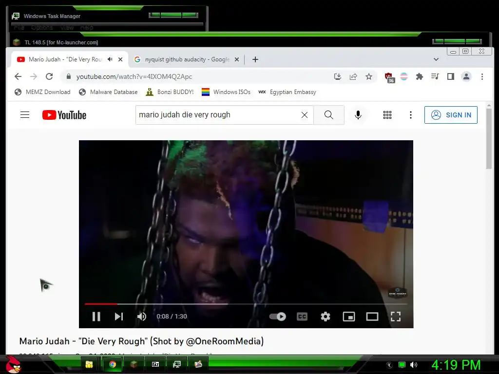
Task: Go back to previous page in Chrome
Action: pos(18,76)
